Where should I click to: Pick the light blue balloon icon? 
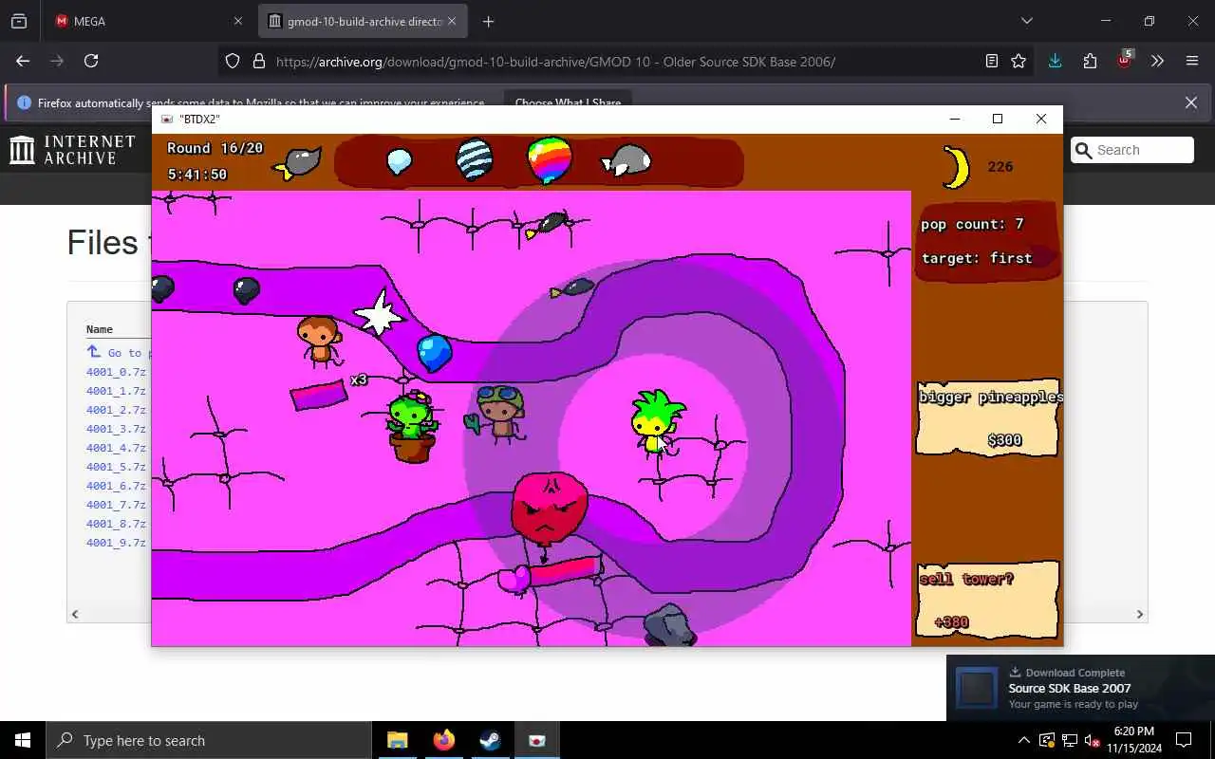pos(400,161)
